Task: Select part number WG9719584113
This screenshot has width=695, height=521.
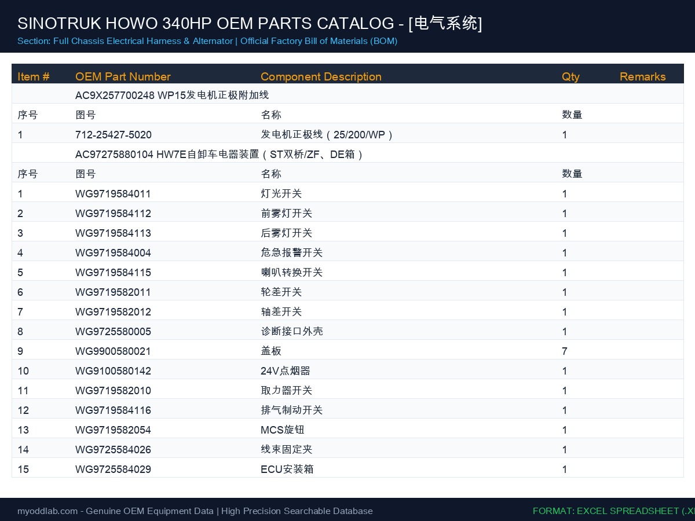Action: (x=113, y=233)
